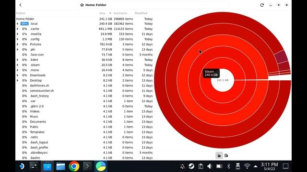Click the back arrow in header

(20, 5)
